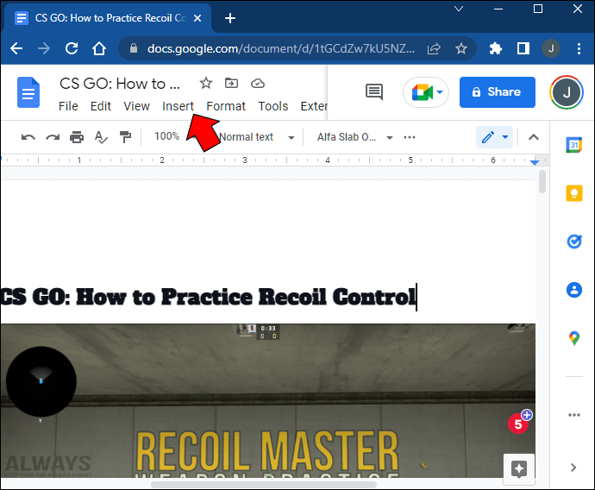Open the Extensions menu
Viewport: 595px width, 490px height.
click(x=314, y=106)
